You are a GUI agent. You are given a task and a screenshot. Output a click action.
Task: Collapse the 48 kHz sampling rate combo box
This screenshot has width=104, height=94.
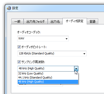pos(76,69)
